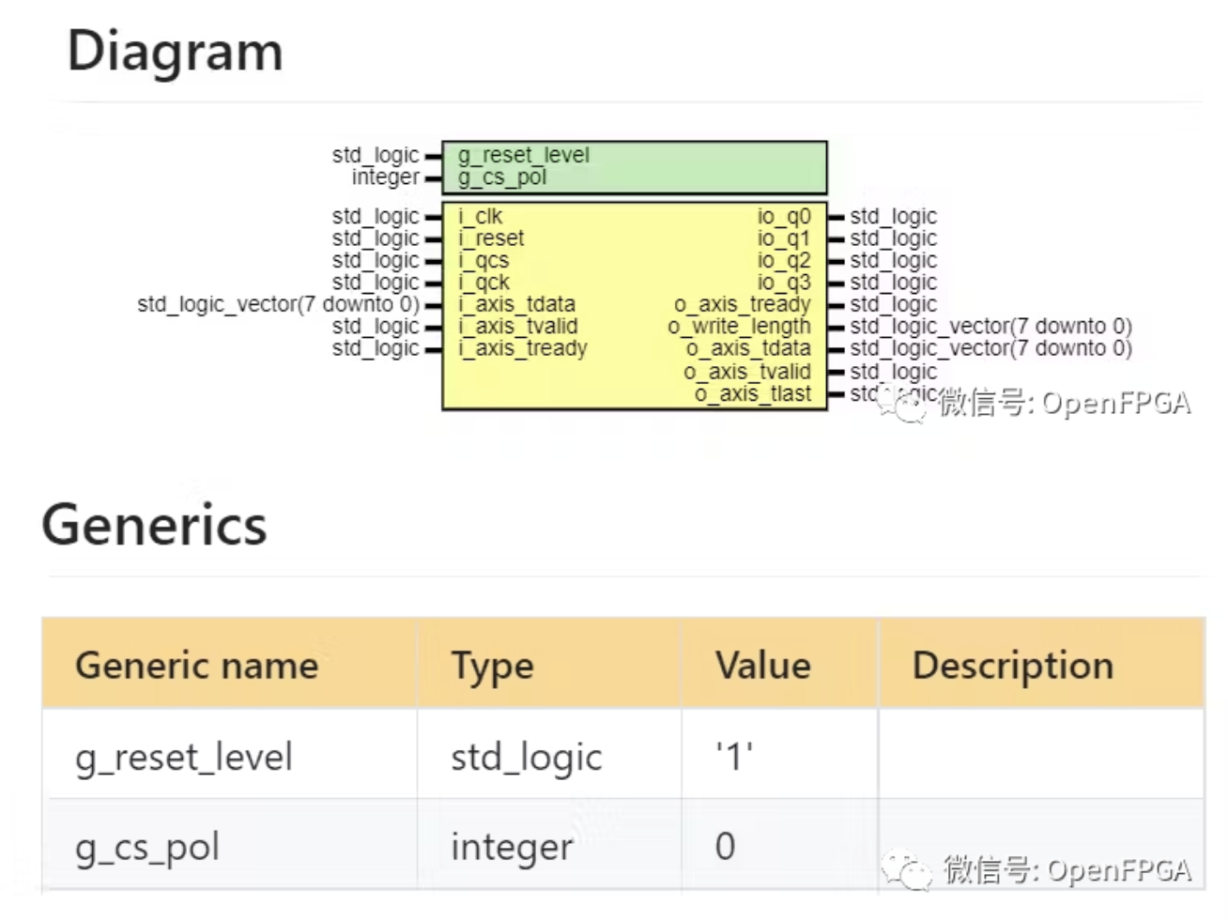1228x920 pixels.
Task: Click the i_reset port label
Action: tap(491, 238)
